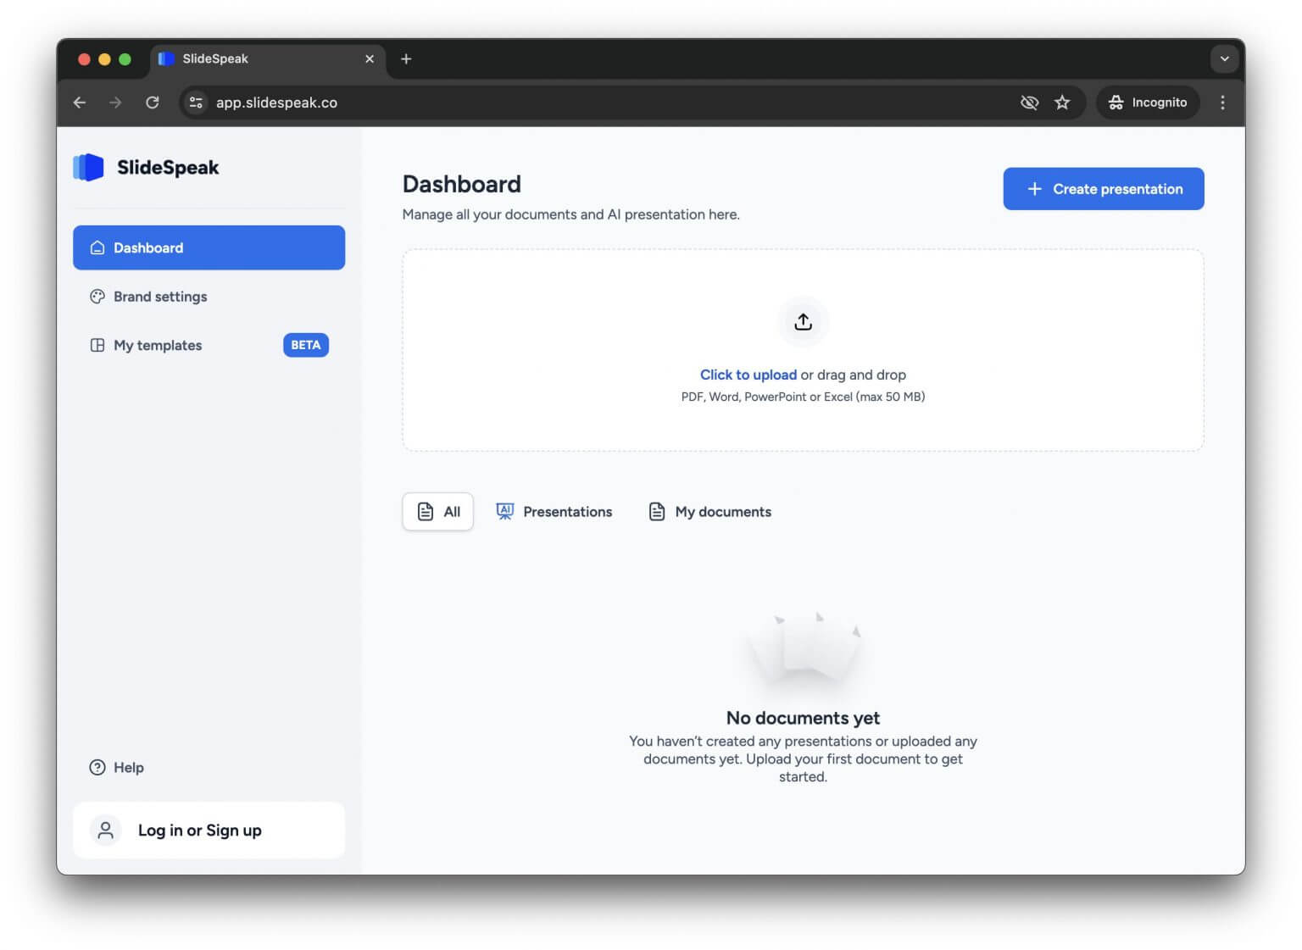
Task: Click the upload arrow icon in drop zone
Action: (x=803, y=322)
